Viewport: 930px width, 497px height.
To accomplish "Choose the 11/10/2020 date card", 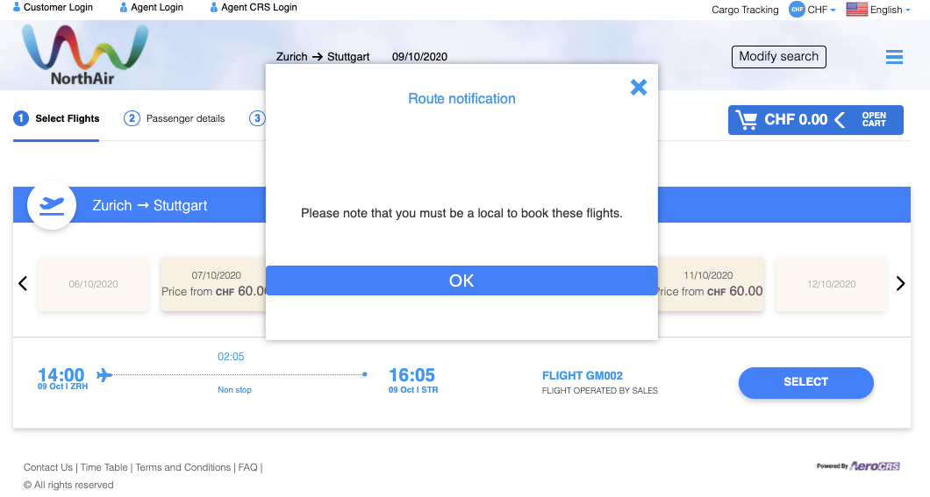I will [710, 284].
